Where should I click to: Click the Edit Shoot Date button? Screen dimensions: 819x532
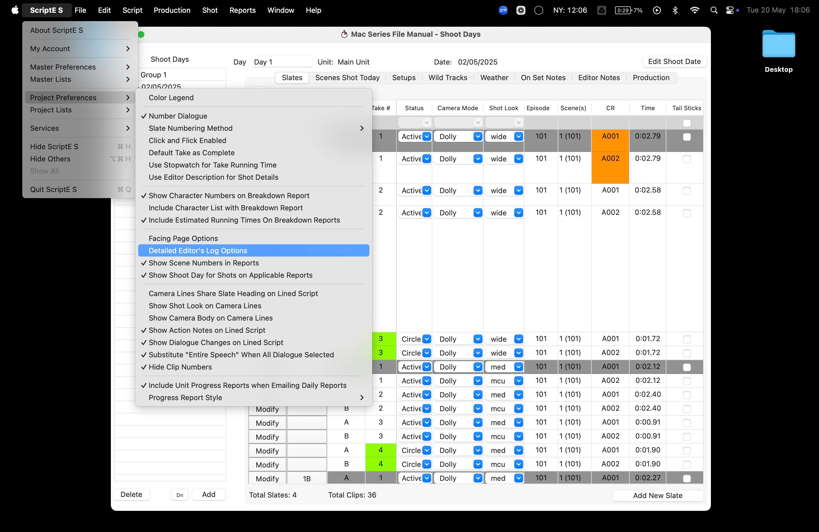coord(674,61)
